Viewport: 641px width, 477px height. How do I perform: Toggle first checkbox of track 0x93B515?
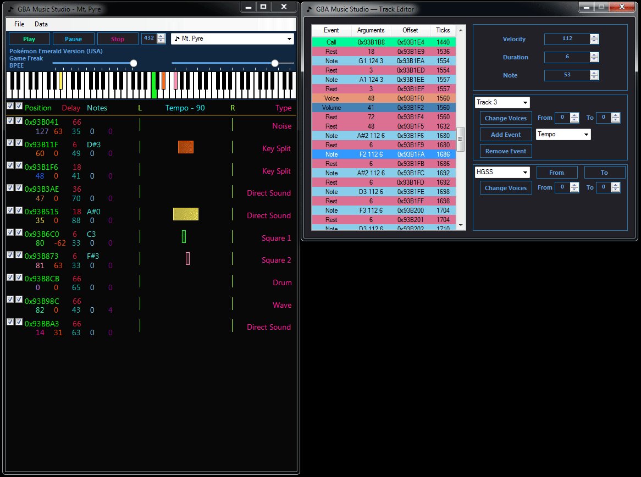(10, 210)
